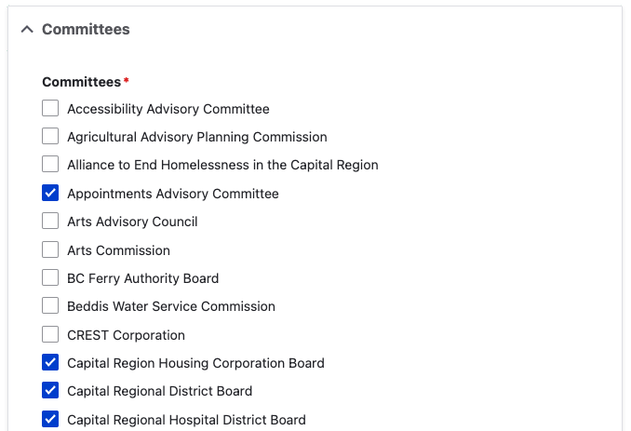This screenshot has width=631, height=431.
Task: Enable the Agricultural Advisory Planning Commission checkbox
Action: pyautogui.click(x=50, y=137)
